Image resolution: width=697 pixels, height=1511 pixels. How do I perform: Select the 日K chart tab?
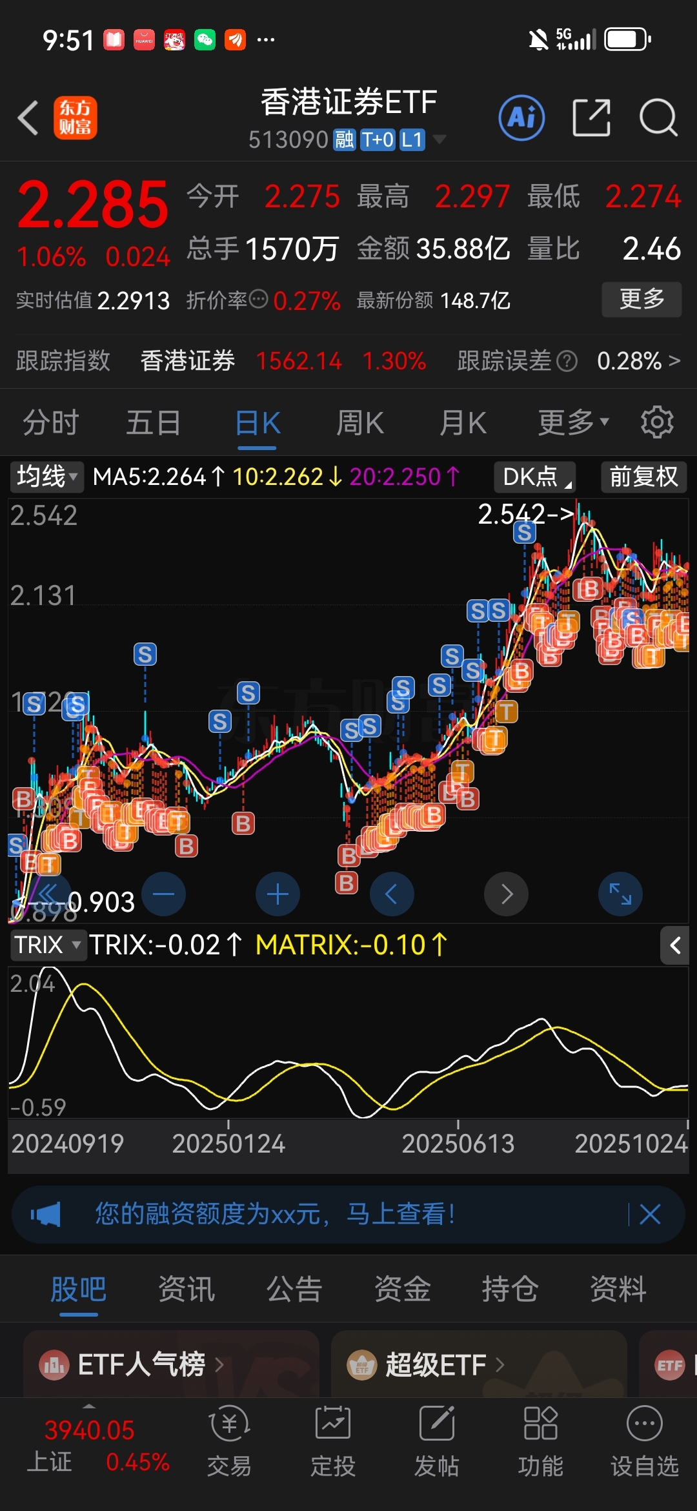[x=258, y=423]
